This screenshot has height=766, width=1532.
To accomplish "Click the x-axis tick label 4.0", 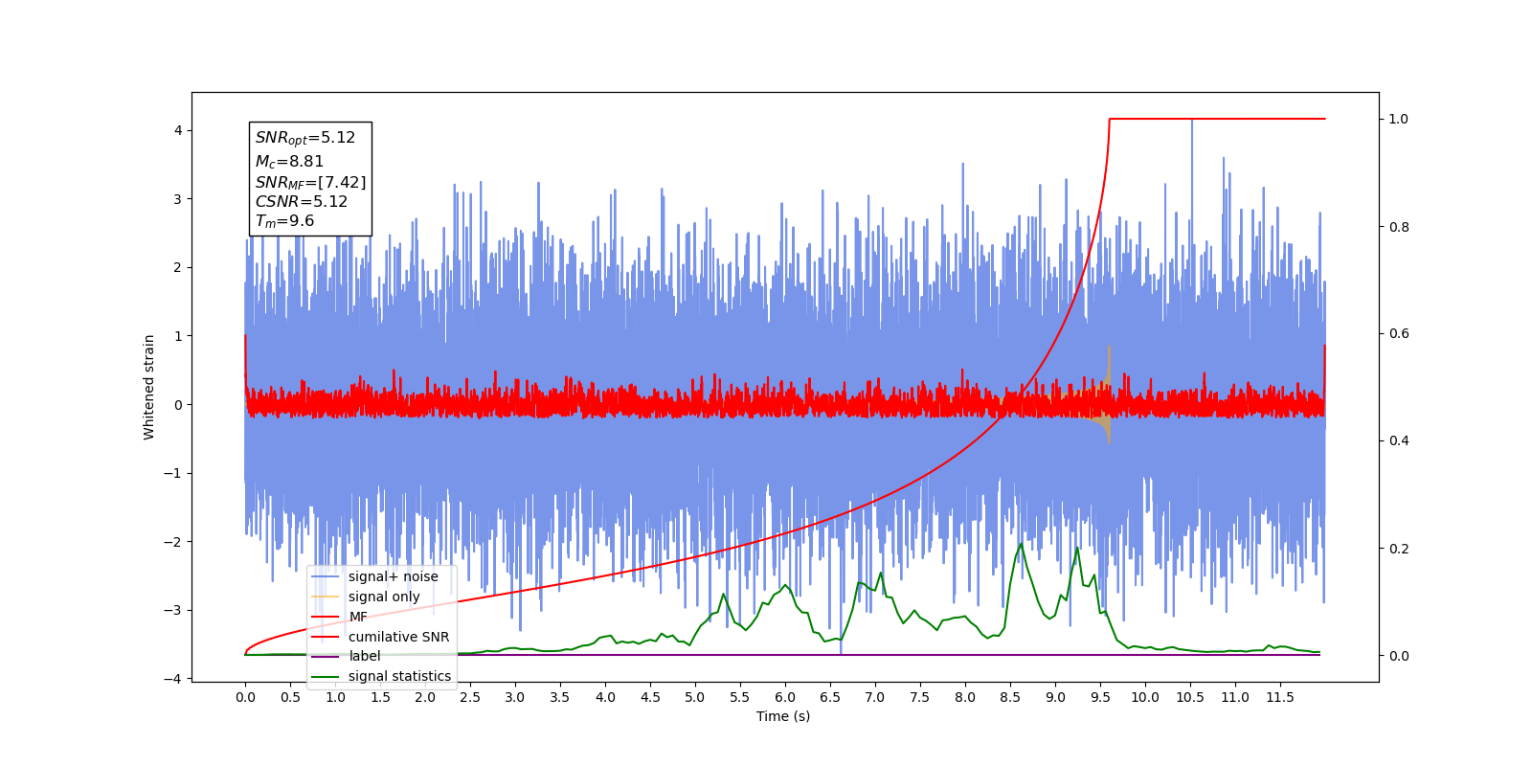I will coord(605,697).
